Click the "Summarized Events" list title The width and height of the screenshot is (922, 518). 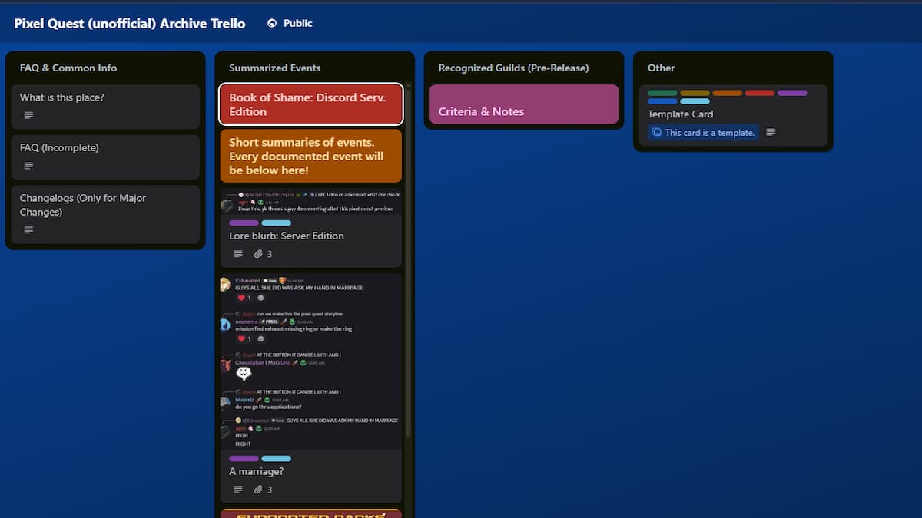pyautogui.click(x=274, y=68)
